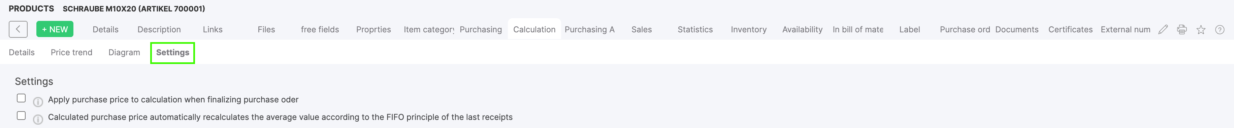This screenshot has height=128, width=1234.
Task: Click the printer icon
Action: tap(1182, 30)
